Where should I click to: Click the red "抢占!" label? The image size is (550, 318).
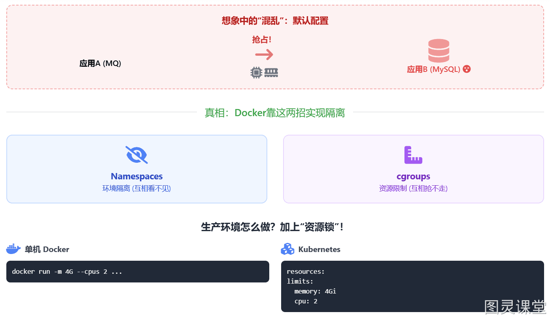[262, 40]
